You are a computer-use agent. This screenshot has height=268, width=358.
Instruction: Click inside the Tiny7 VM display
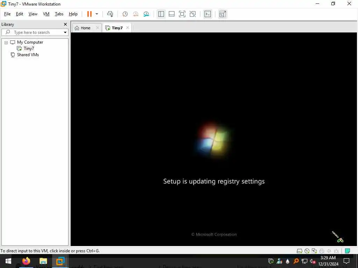pos(214,139)
